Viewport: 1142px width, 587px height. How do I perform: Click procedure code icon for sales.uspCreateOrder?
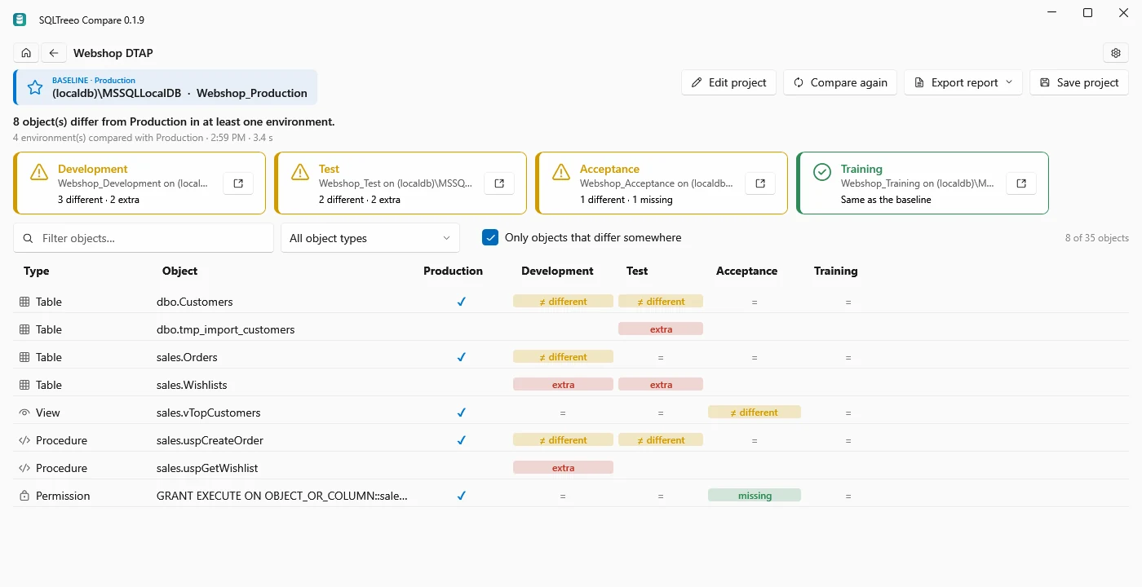24,440
